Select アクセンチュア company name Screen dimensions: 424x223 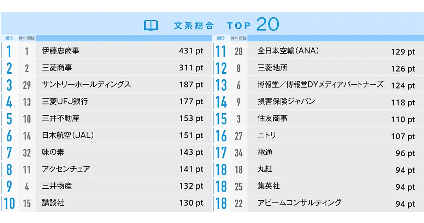(66, 169)
